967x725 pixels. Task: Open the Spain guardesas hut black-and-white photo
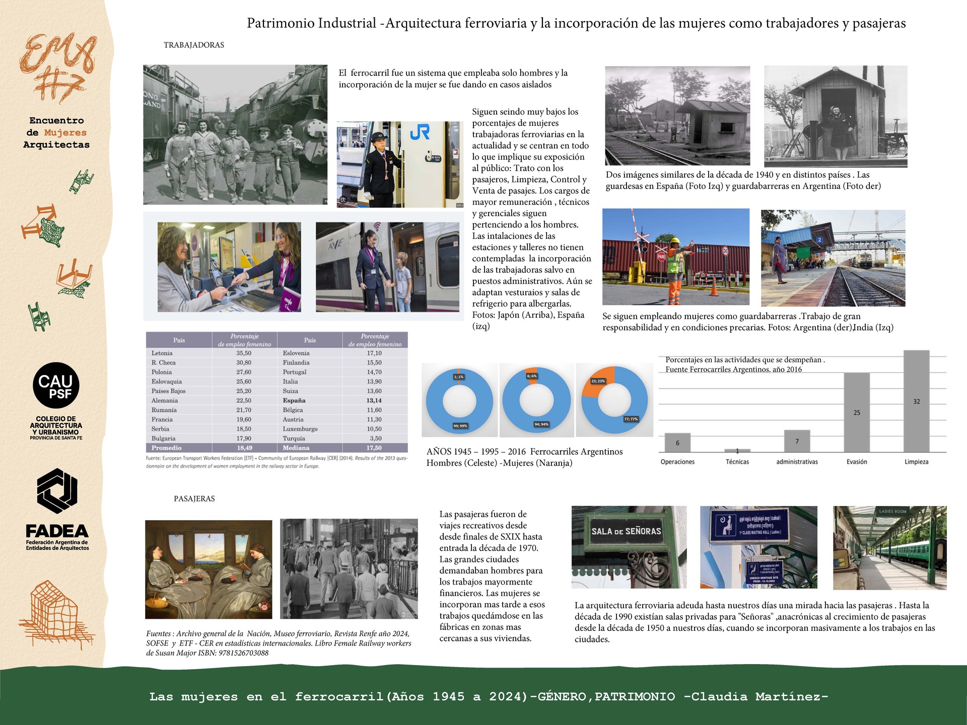pyautogui.click(x=677, y=116)
